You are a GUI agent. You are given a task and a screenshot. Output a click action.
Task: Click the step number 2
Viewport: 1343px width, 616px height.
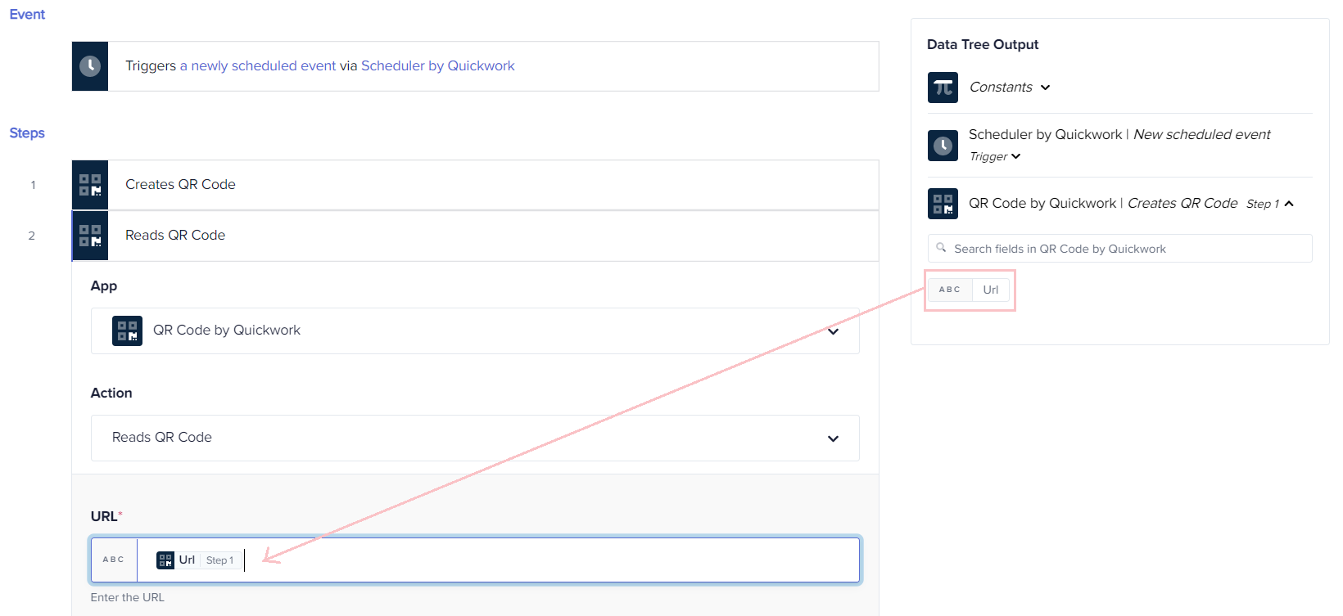[32, 236]
